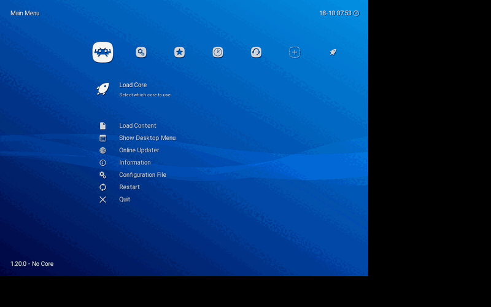Open the Explore rocket tab in top row
Viewport: 491px width, 307px height.
pos(333,52)
